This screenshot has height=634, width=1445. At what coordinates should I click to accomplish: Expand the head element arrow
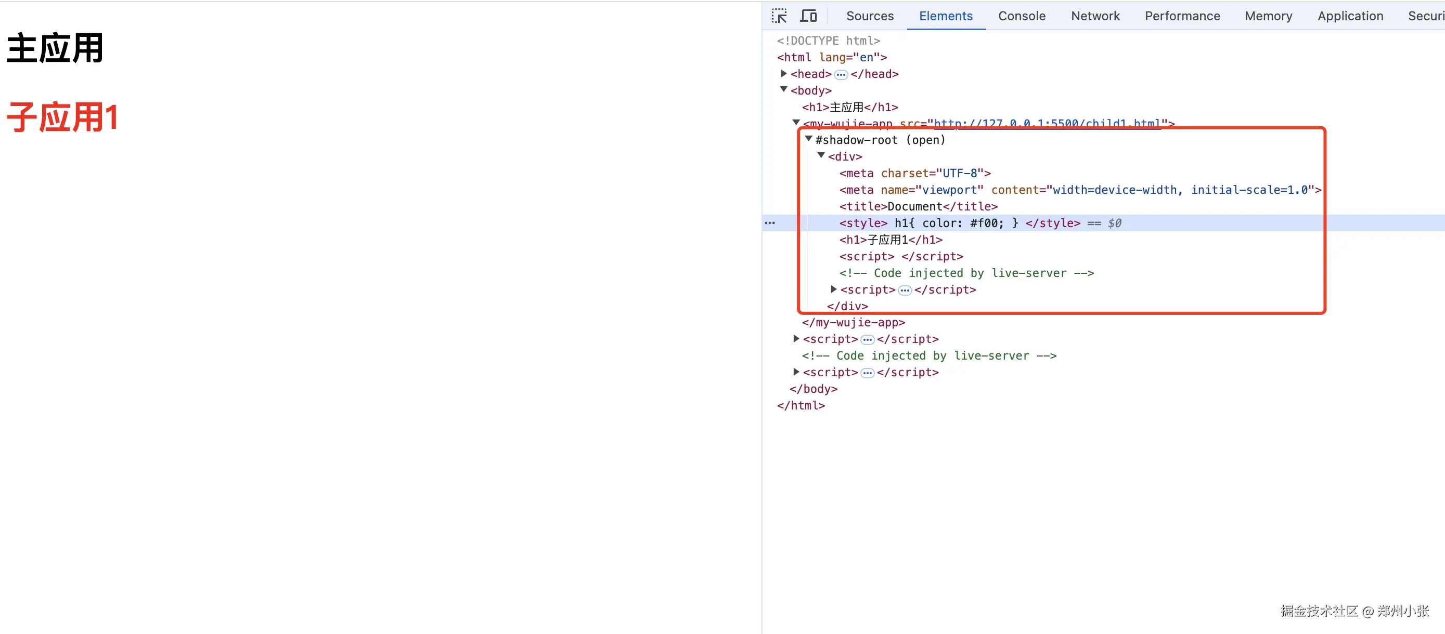click(x=784, y=73)
